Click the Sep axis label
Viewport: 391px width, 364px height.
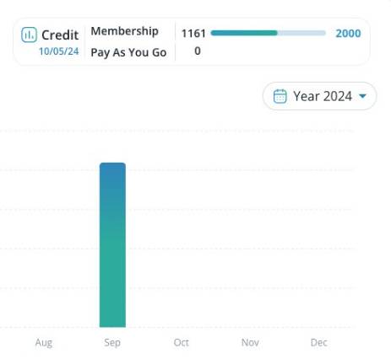[x=112, y=343]
